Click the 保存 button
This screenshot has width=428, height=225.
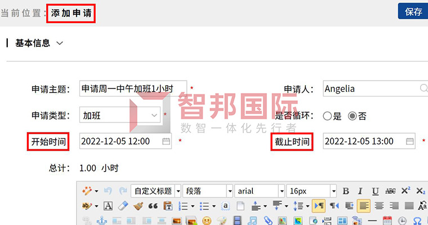[413, 11]
